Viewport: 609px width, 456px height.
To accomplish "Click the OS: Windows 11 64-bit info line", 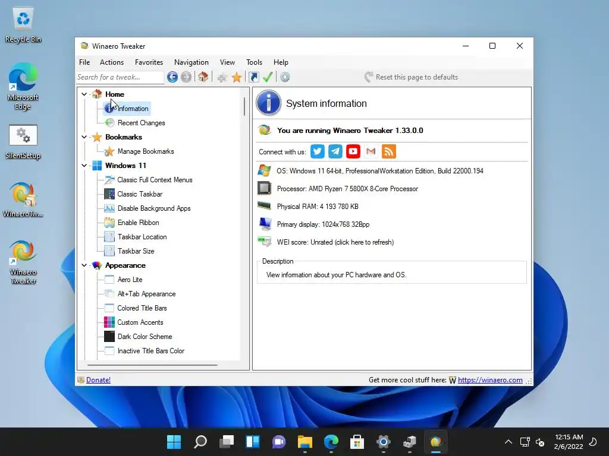I will pos(380,171).
